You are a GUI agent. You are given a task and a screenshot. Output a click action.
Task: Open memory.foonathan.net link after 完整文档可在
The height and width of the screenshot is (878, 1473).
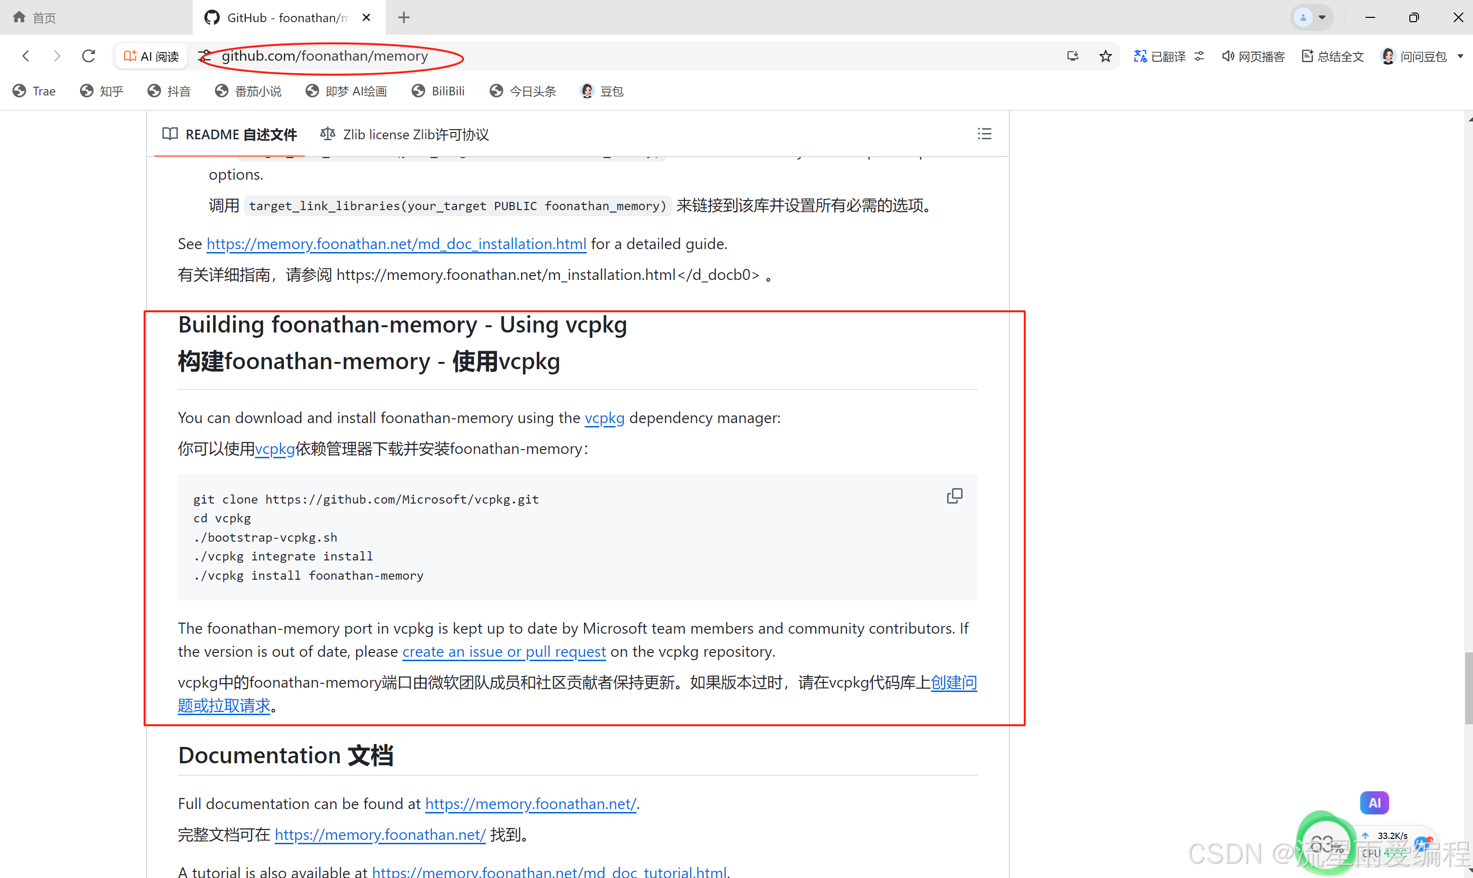click(380, 834)
